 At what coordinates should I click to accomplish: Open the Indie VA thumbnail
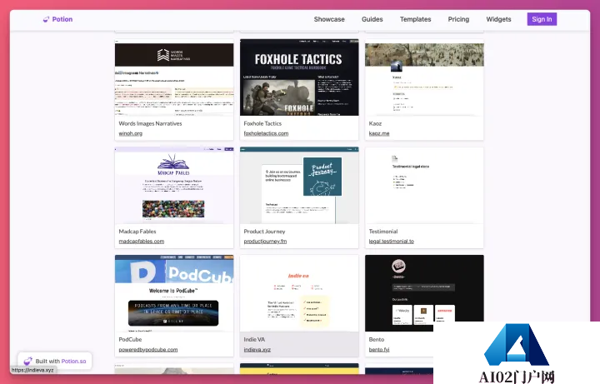click(x=299, y=293)
